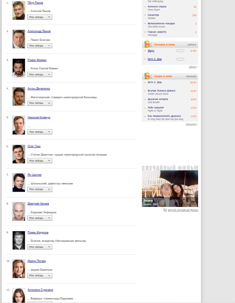Open 'Комната страха' film link

pyautogui.click(x=157, y=7)
